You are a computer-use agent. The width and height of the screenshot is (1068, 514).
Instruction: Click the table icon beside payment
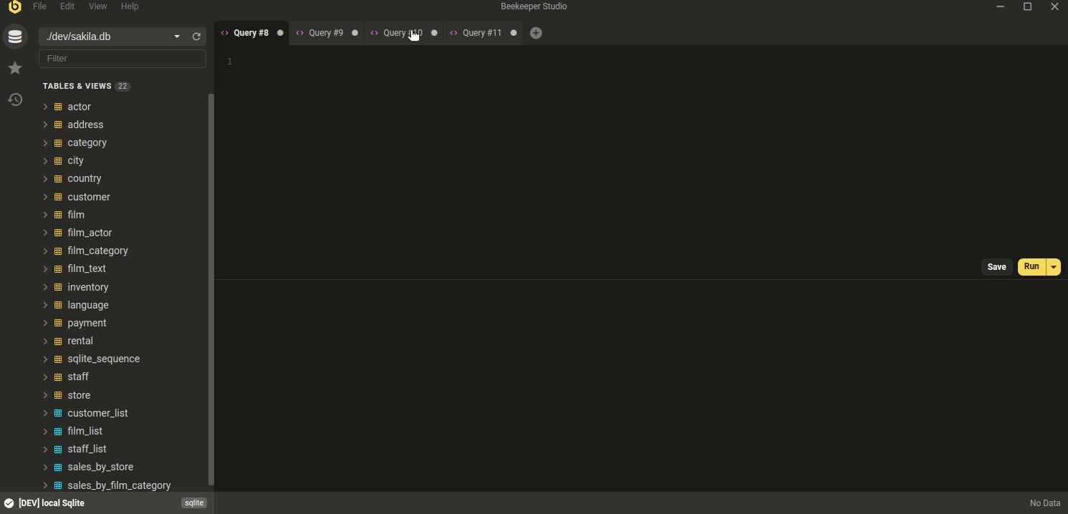57,323
